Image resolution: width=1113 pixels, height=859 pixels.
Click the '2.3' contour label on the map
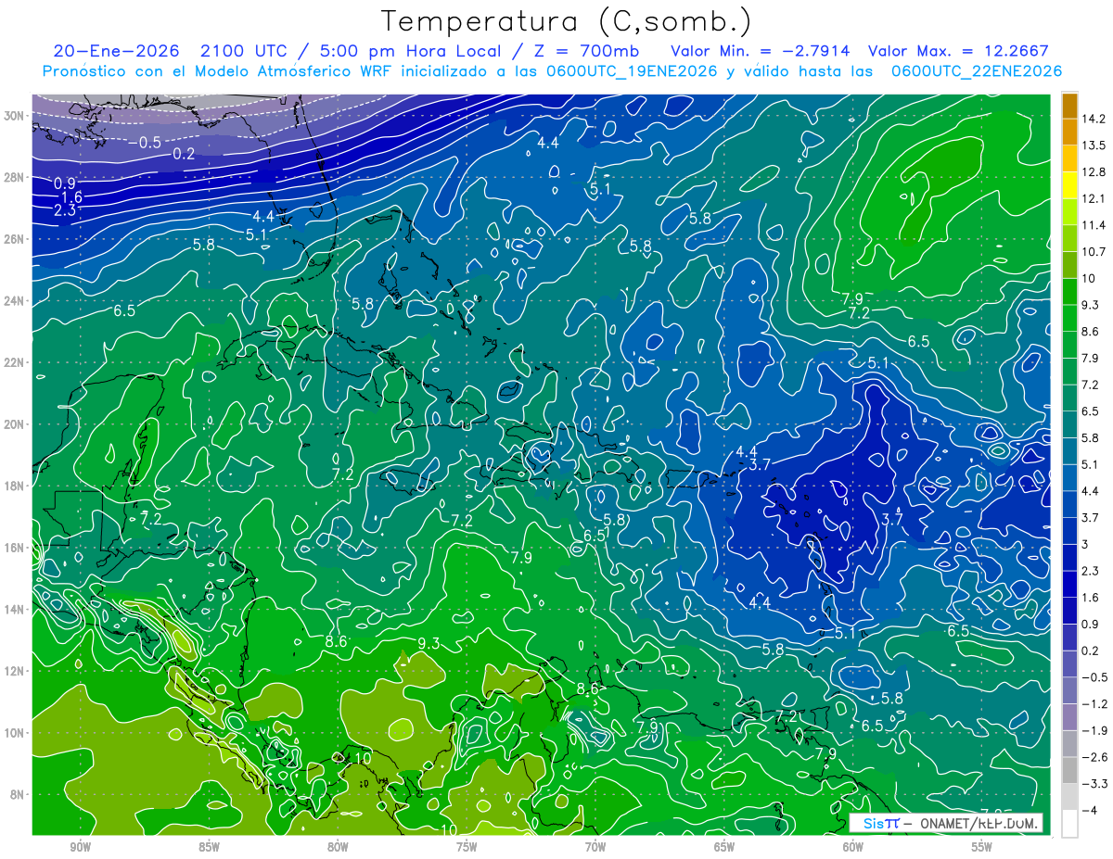pyautogui.click(x=65, y=210)
